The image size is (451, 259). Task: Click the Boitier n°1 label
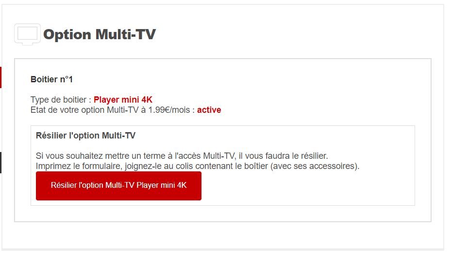(51, 79)
